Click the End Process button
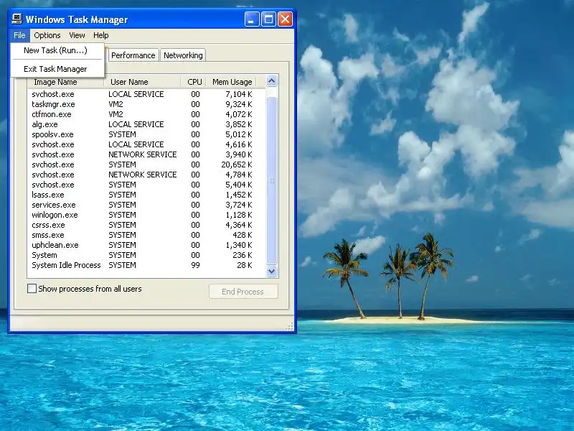Image resolution: width=574 pixels, height=431 pixels. [x=243, y=292]
